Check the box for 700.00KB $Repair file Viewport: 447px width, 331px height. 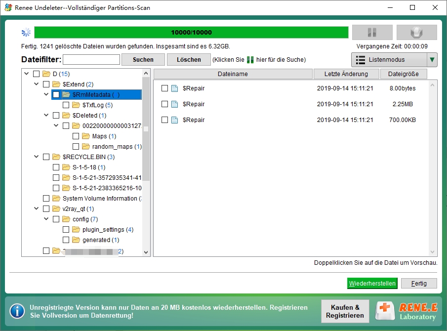pos(164,120)
